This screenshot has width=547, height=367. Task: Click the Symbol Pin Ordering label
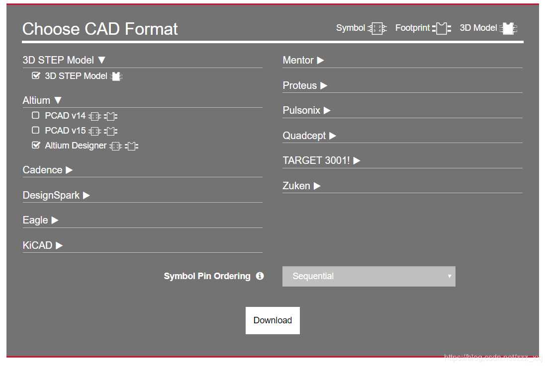(207, 276)
